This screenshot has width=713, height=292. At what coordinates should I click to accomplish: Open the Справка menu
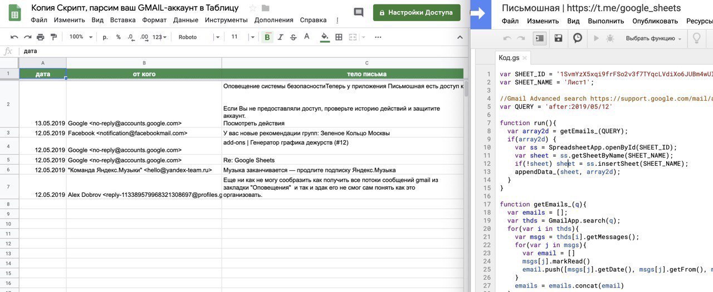(x=313, y=20)
